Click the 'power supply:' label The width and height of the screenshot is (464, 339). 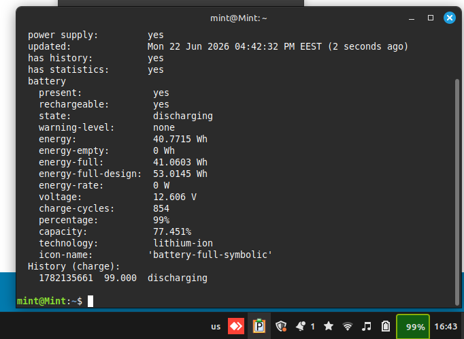click(x=63, y=35)
